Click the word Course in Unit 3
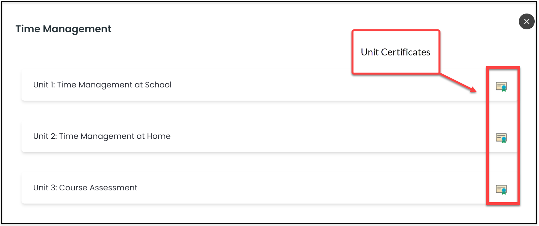The width and height of the screenshot is (539, 226). [x=73, y=188]
